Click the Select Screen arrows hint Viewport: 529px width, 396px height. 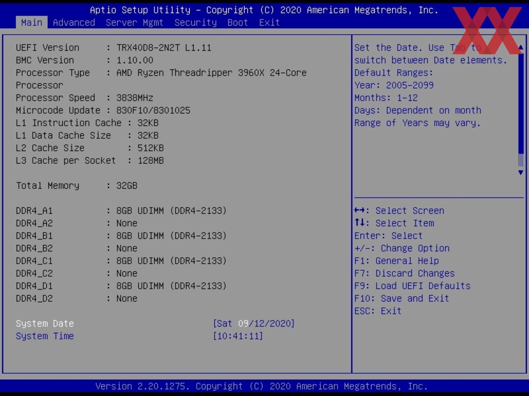[399, 210]
